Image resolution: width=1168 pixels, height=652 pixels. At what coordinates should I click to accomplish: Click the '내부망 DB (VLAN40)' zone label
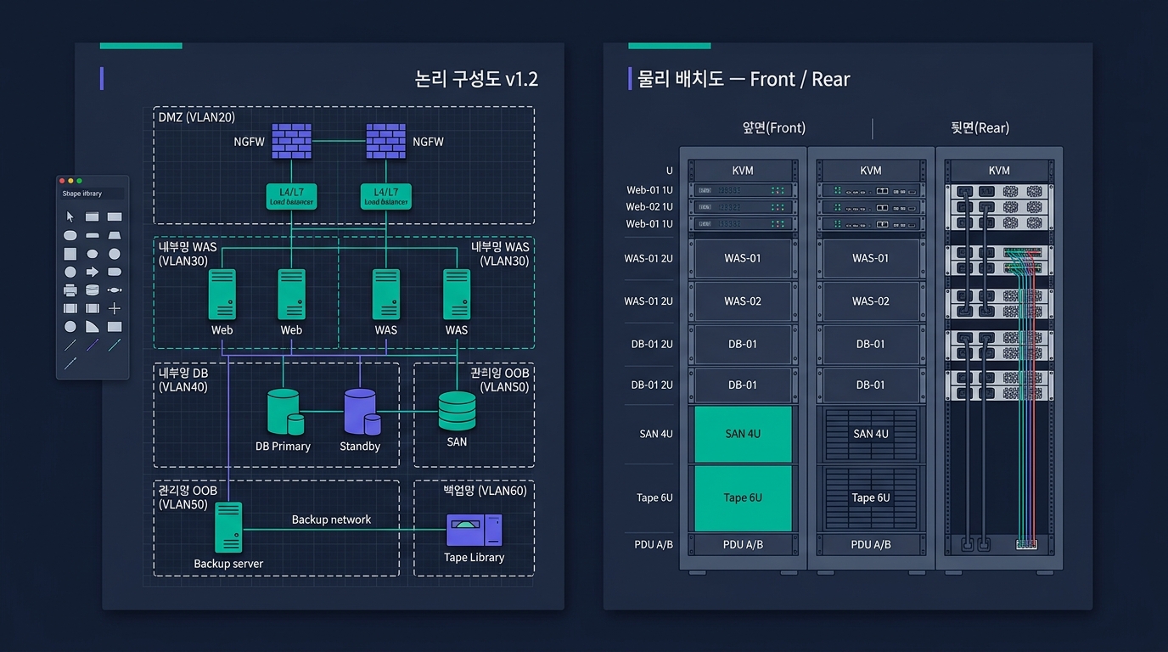point(183,379)
